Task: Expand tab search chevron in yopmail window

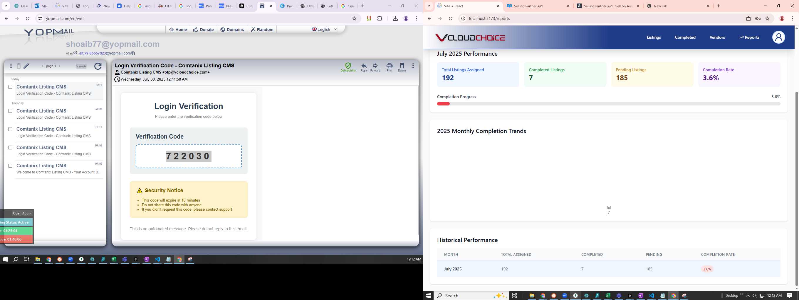Action: [6, 6]
